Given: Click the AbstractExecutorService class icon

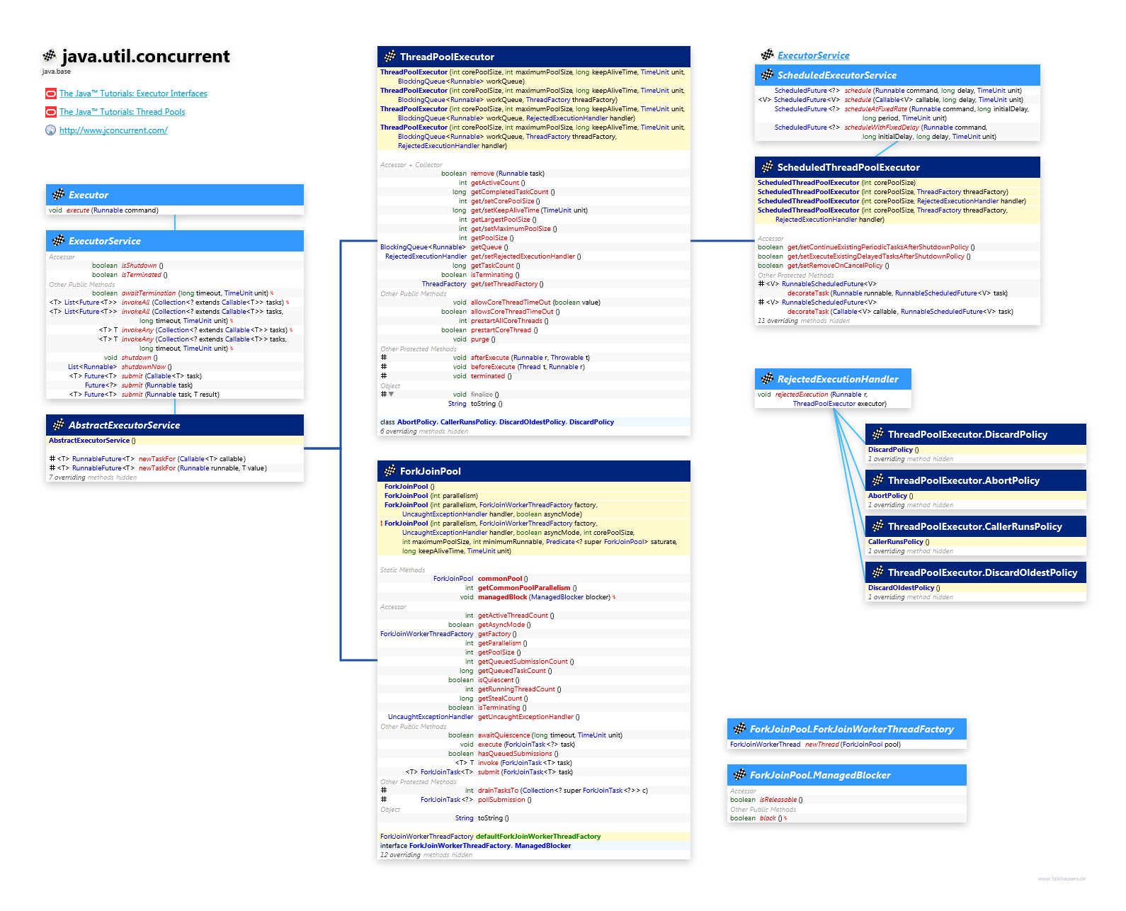Looking at the screenshot, I should pos(58,425).
